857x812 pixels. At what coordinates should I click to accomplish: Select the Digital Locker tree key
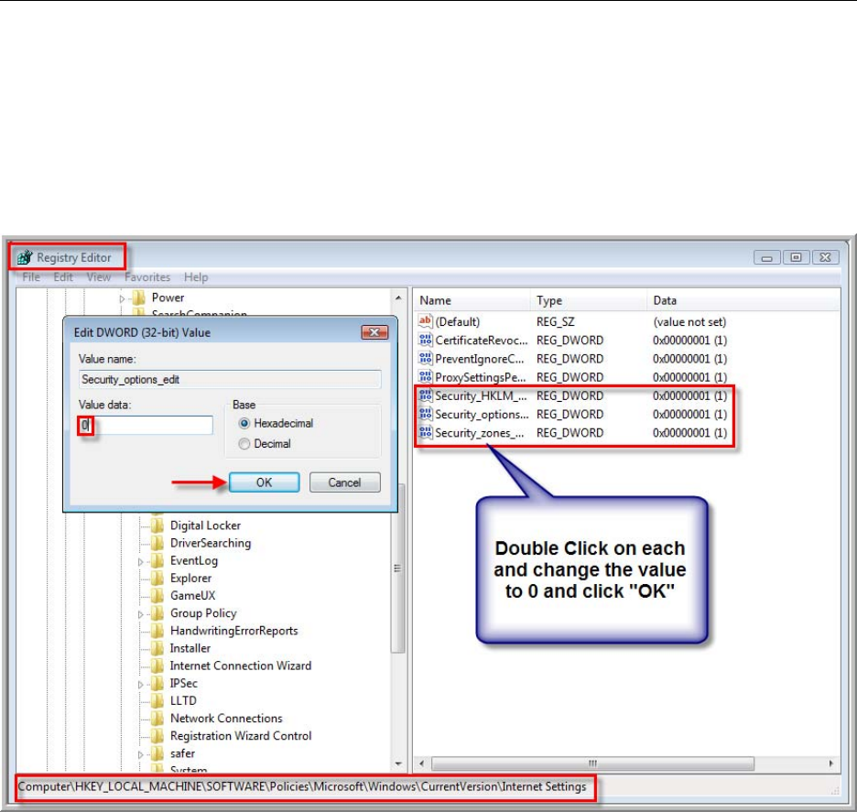[x=205, y=525]
